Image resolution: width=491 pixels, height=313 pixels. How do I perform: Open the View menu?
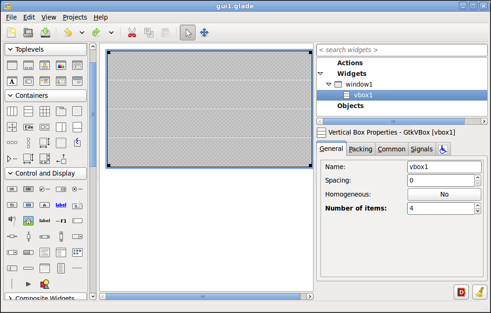49,17
